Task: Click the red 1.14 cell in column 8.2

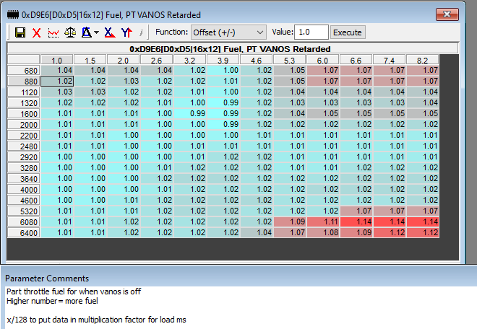Action: (x=423, y=221)
